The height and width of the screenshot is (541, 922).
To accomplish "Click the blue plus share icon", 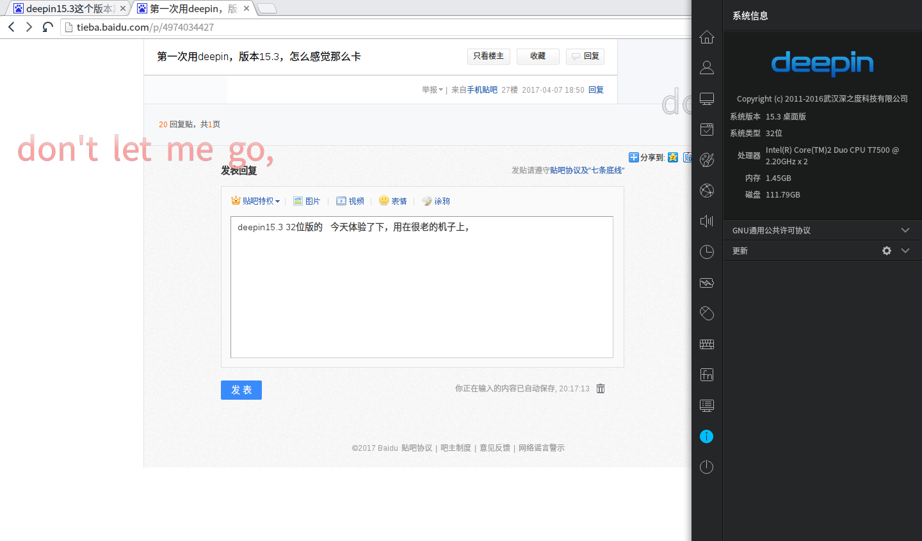I will [634, 157].
